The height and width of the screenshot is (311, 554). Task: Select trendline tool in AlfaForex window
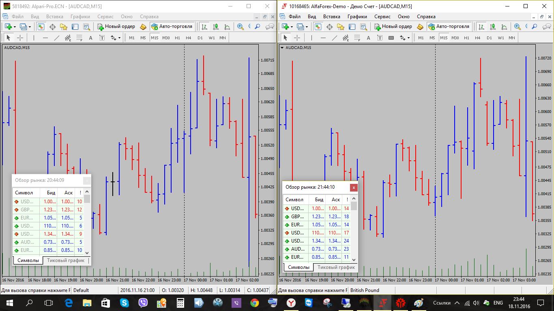point(334,38)
